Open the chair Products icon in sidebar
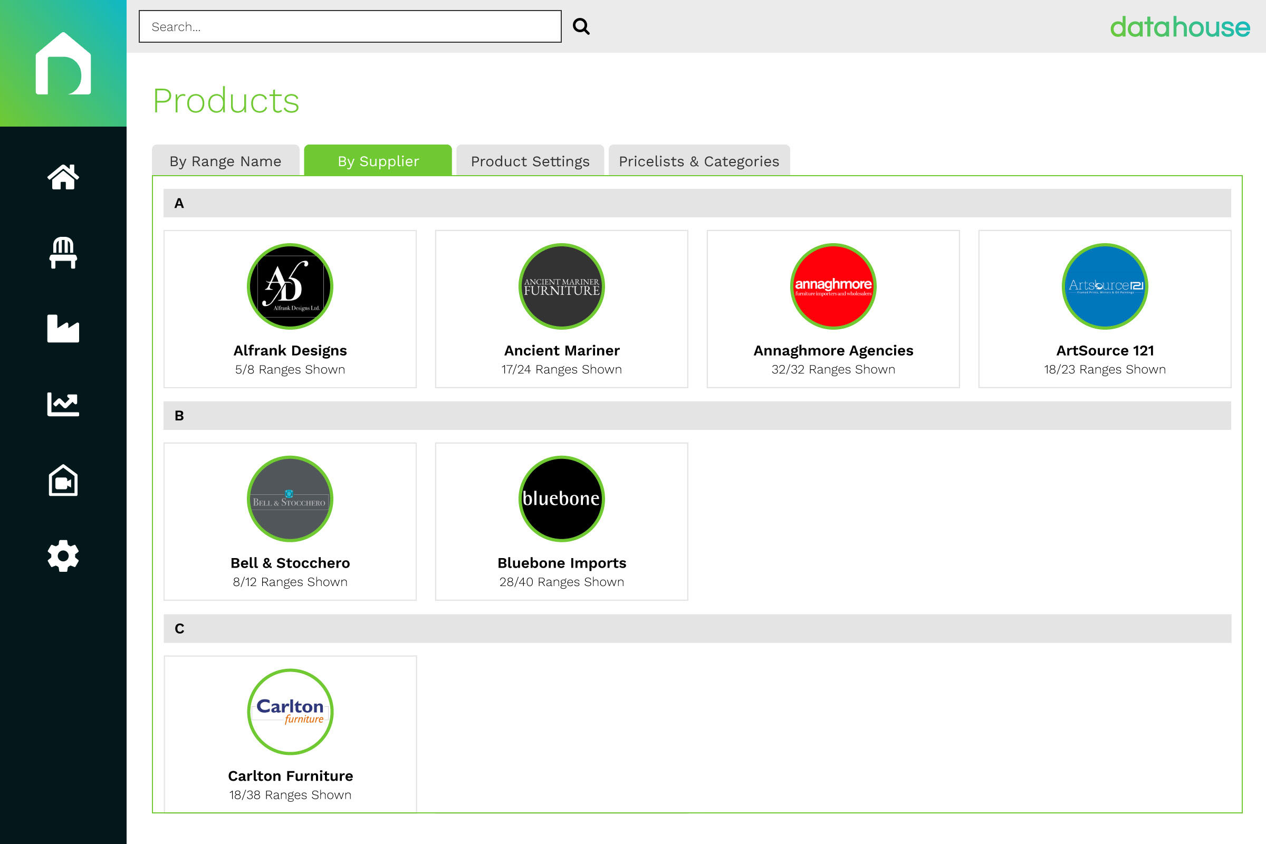Image resolution: width=1266 pixels, height=844 pixels. pos(63,253)
